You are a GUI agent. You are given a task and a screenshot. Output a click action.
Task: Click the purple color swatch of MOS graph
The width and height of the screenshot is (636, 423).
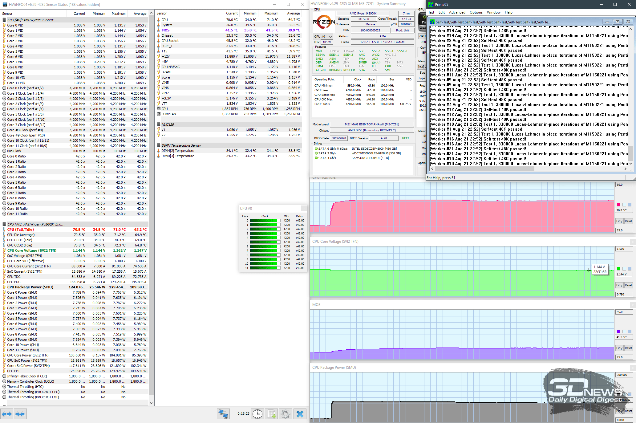click(x=618, y=331)
